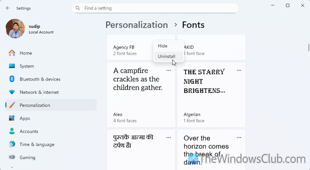
Task: Open the three-dot menu for Aleo font
Action: coord(169,70)
